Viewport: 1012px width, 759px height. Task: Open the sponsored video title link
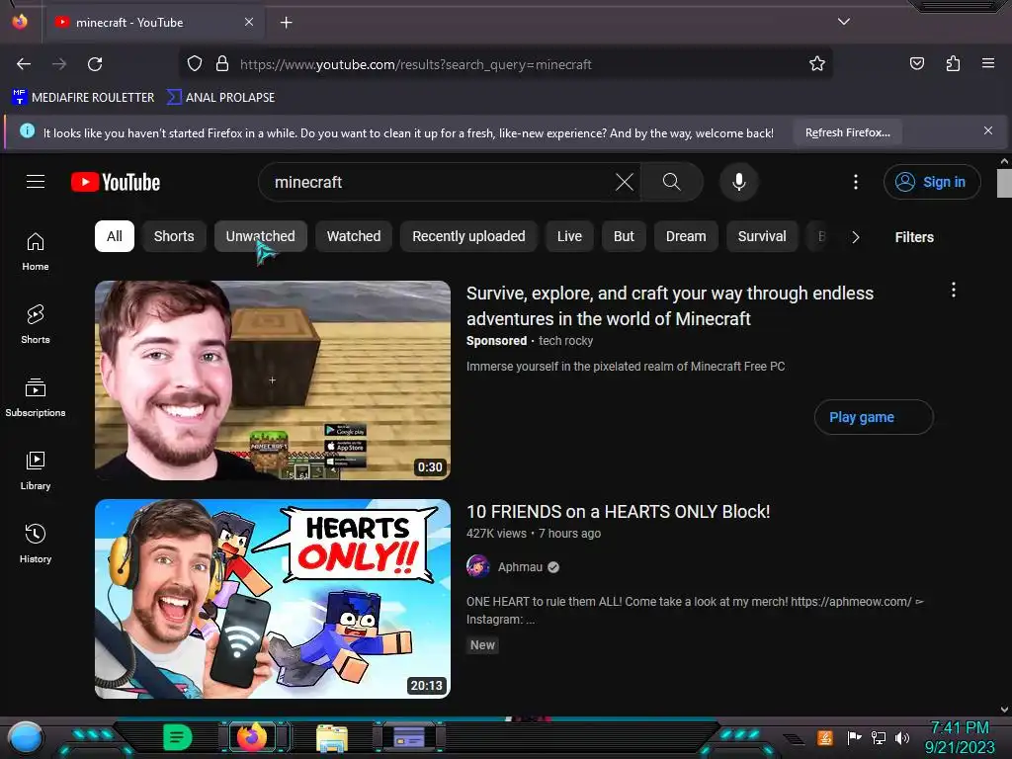(x=669, y=306)
